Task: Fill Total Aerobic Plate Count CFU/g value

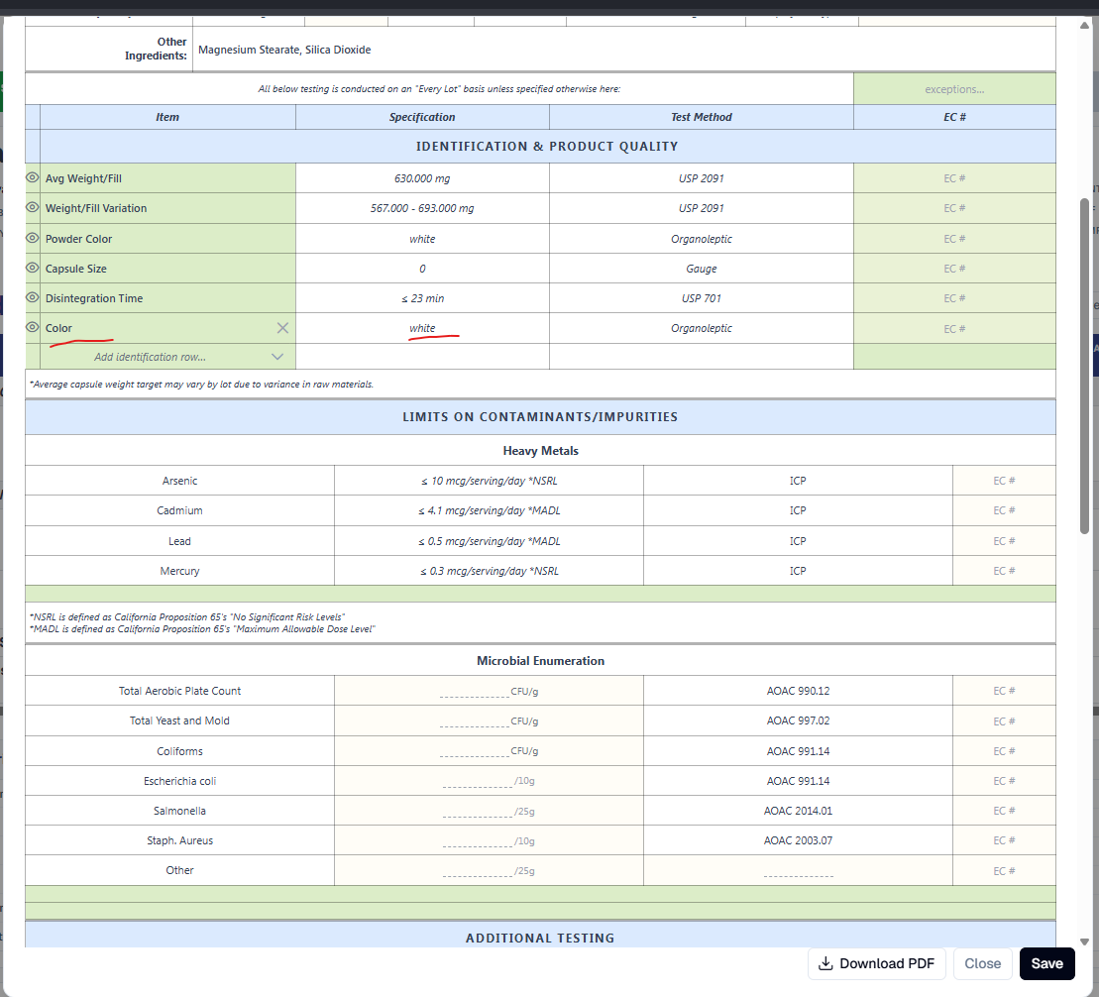Action: (475, 692)
